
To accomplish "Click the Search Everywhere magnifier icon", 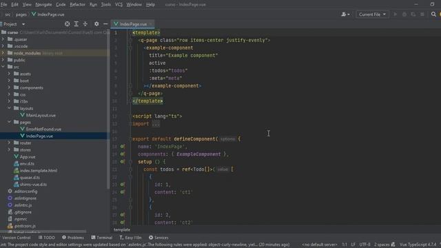I will tap(433, 14).
